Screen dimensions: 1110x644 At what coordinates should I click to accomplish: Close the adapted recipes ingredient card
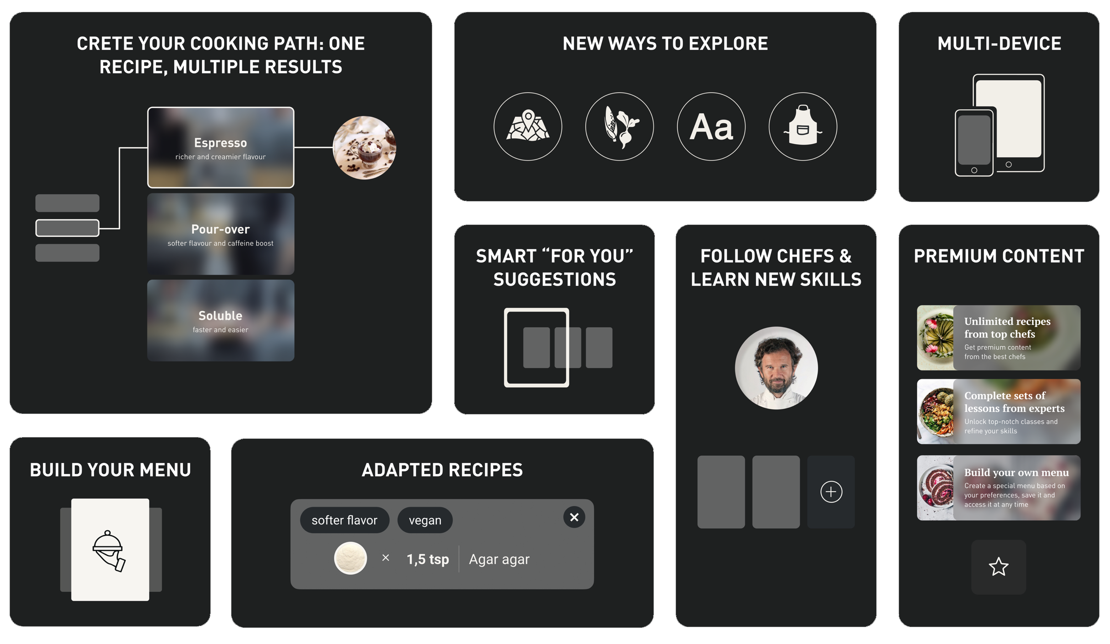[x=574, y=517]
